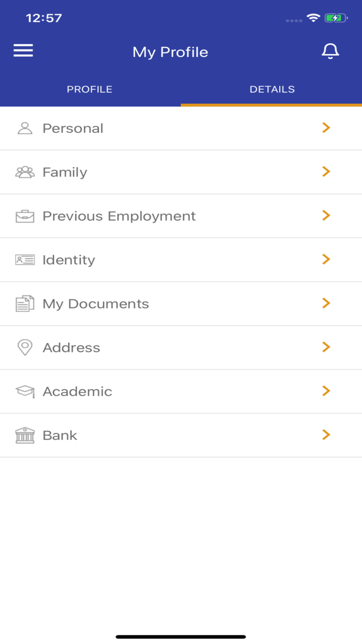Expand Personal section chevron arrow
This screenshot has width=362, height=643.
click(x=326, y=128)
